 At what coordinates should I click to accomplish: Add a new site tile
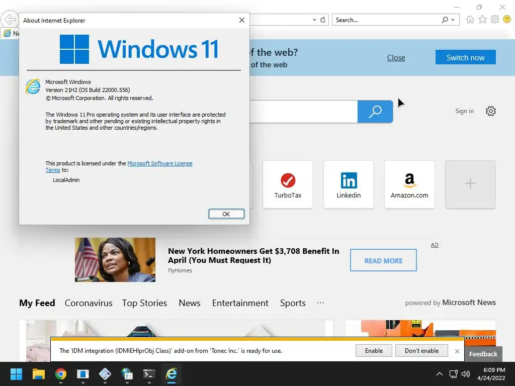pyautogui.click(x=470, y=184)
